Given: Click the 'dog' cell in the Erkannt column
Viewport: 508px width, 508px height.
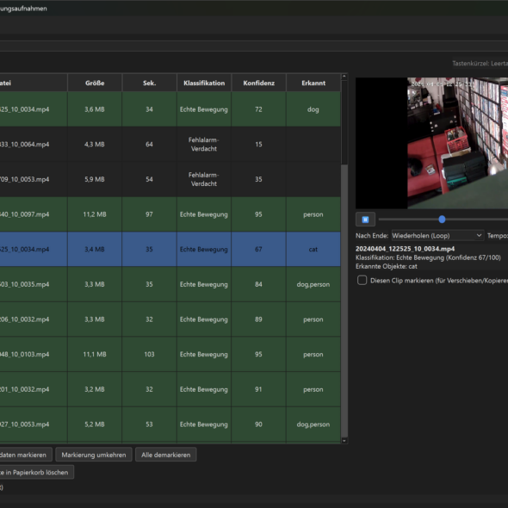Looking at the screenshot, I should (313, 109).
